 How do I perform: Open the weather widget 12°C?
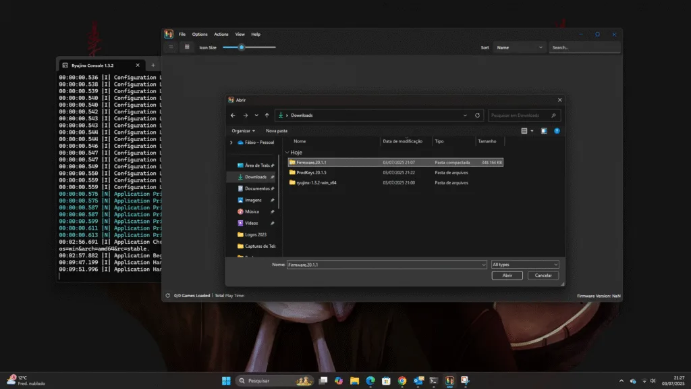coord(26,381)
